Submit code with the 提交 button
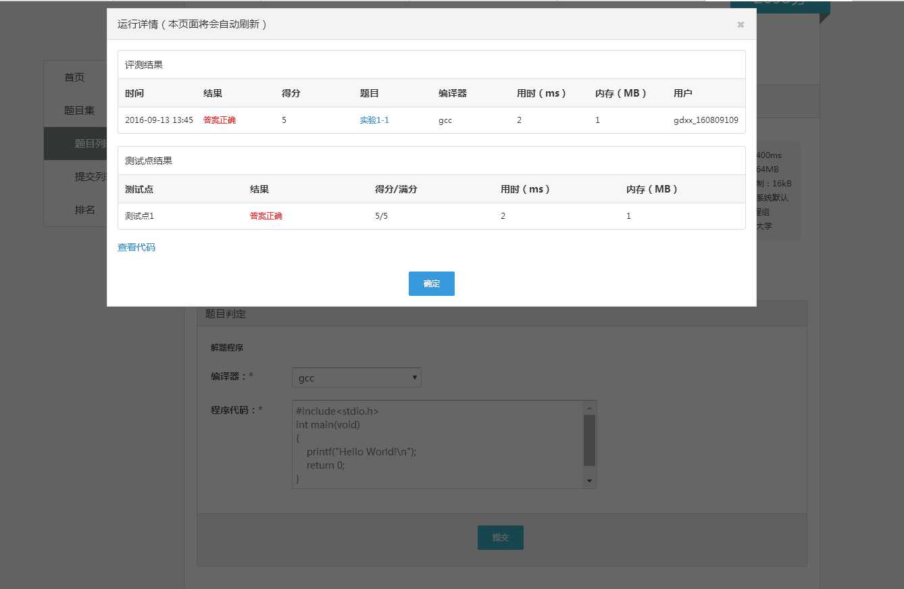The width and height of the screenshot is (904, 589). click(x=500, y=538)
